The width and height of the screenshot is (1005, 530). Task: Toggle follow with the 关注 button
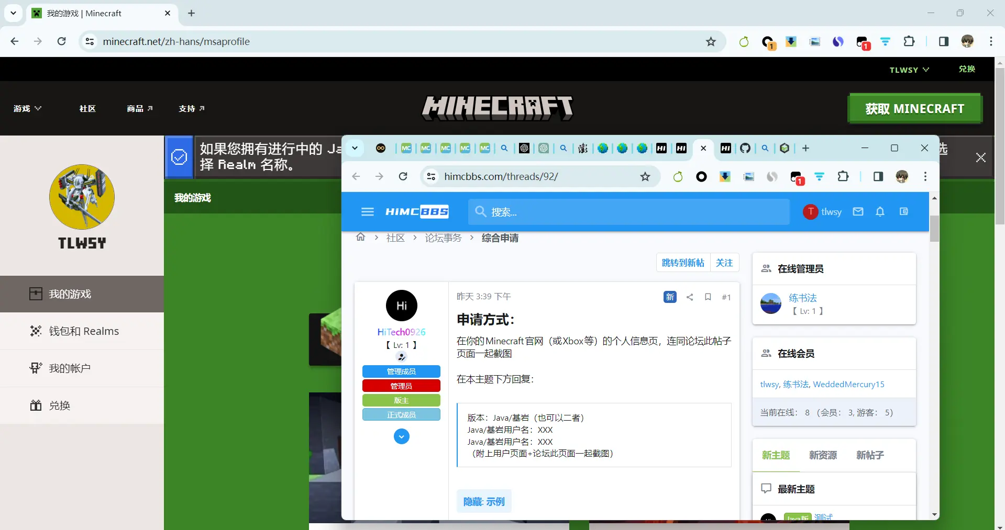click(x=724, y=262)
